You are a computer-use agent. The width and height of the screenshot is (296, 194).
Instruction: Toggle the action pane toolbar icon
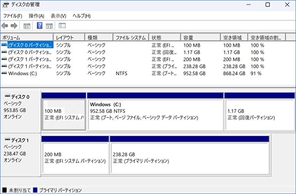[49, 26]
